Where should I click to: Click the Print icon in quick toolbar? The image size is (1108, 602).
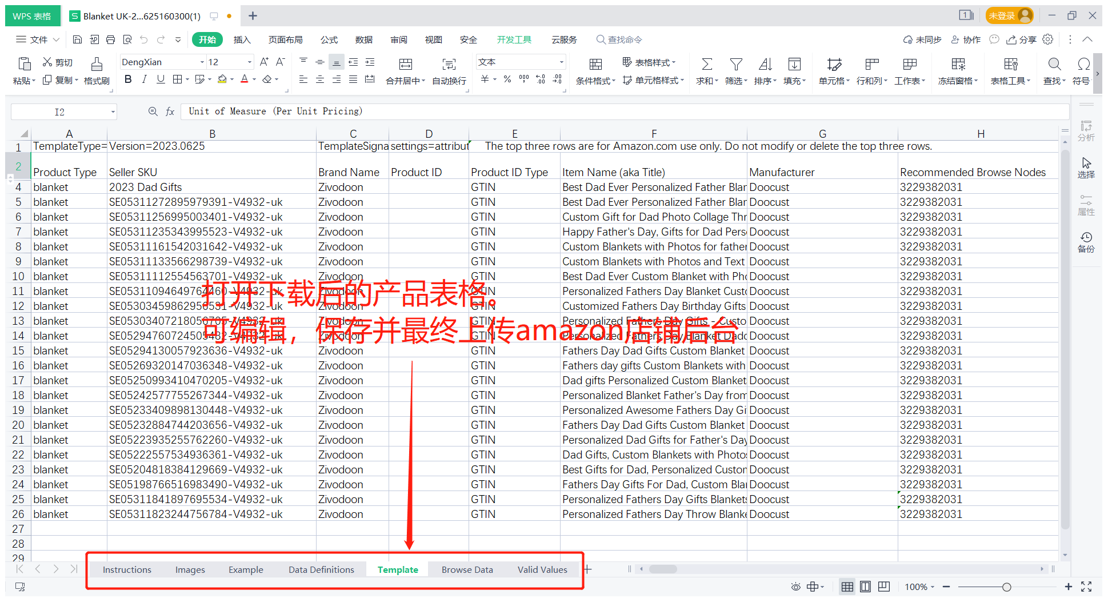(111, 39)
